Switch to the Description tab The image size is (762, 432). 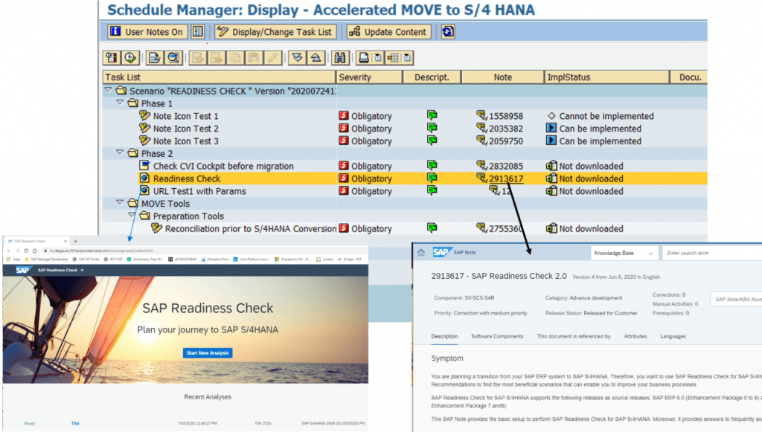pos(444,336)
